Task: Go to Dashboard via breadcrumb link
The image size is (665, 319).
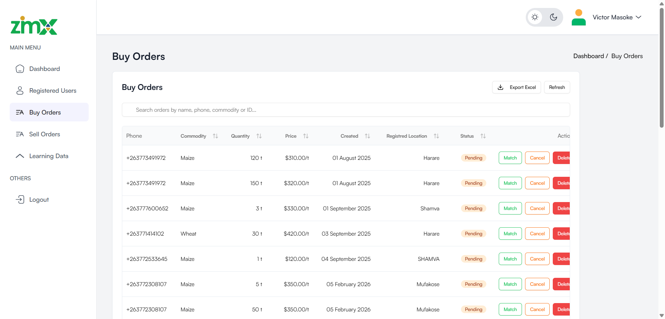Action: click(x=588, y=56)
